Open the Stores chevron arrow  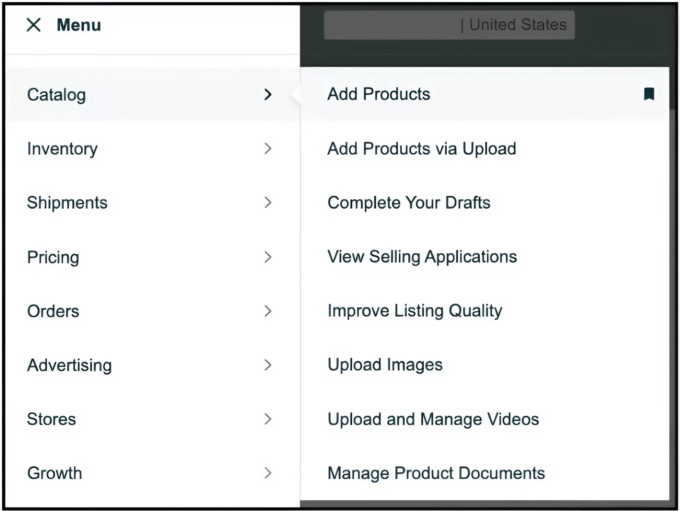pos(268,419)
